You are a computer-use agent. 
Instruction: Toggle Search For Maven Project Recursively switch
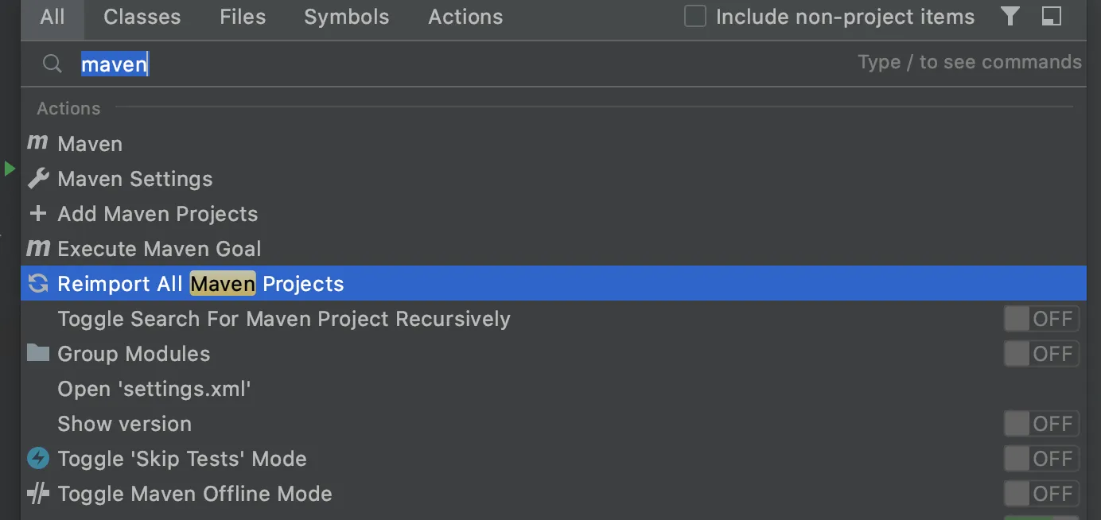(1041, 319)
